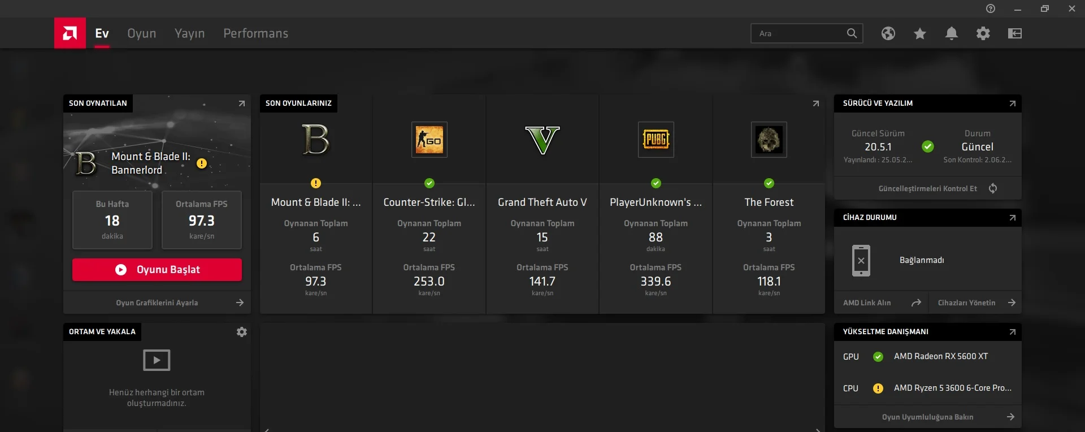Viewport: 1085px width, 432px height.
Task: Select AMD Ryzen 5 3600 CPU entry
Action: pyautogui.click(x=953, y=388)
